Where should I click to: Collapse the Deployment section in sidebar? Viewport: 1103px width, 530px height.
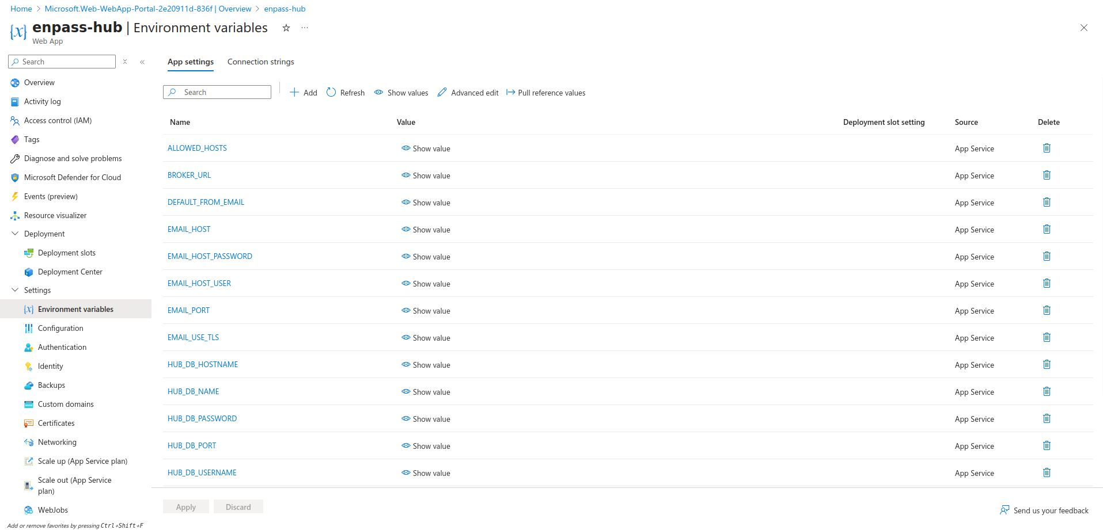click(15, 234)
